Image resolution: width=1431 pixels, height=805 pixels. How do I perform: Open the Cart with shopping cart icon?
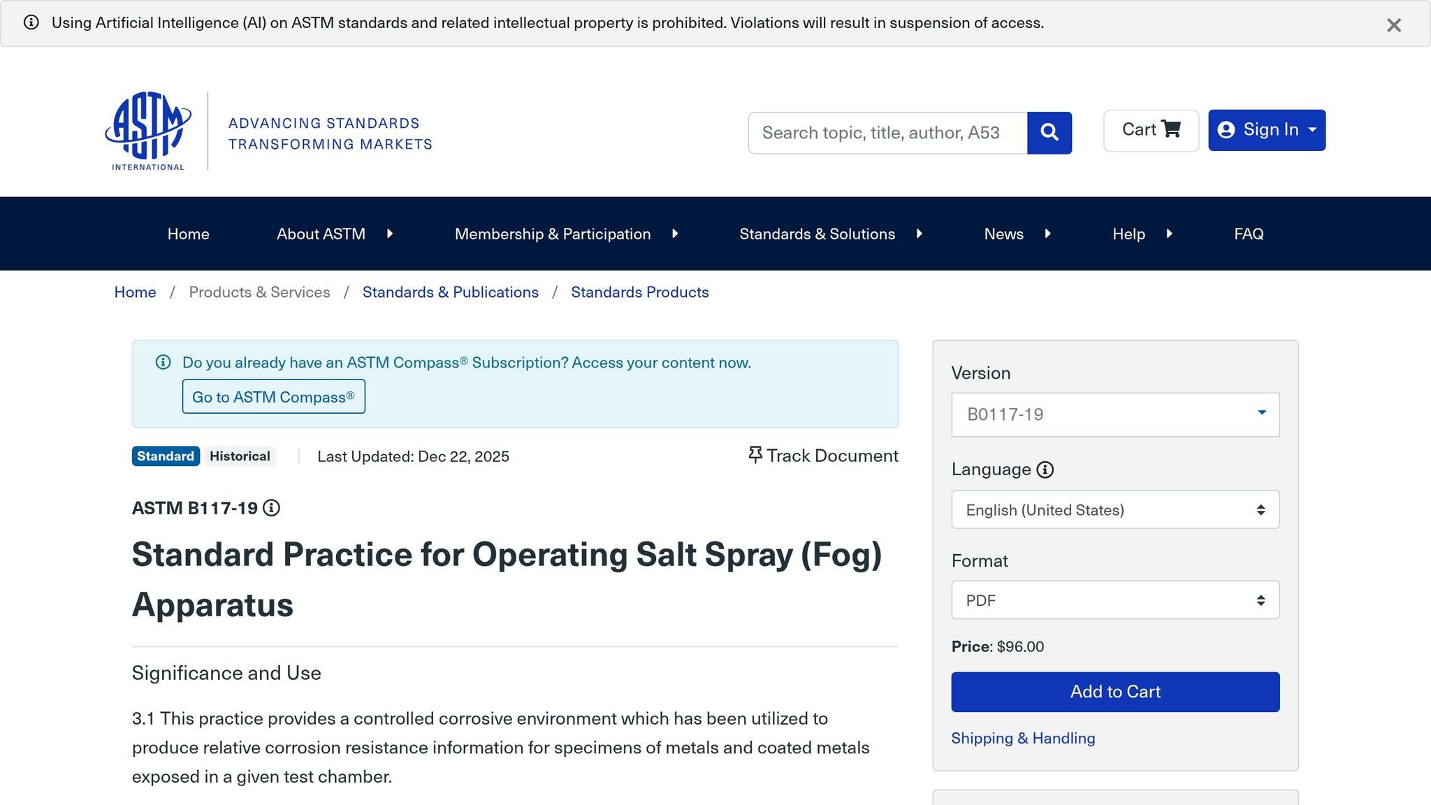pos(1151,130)
